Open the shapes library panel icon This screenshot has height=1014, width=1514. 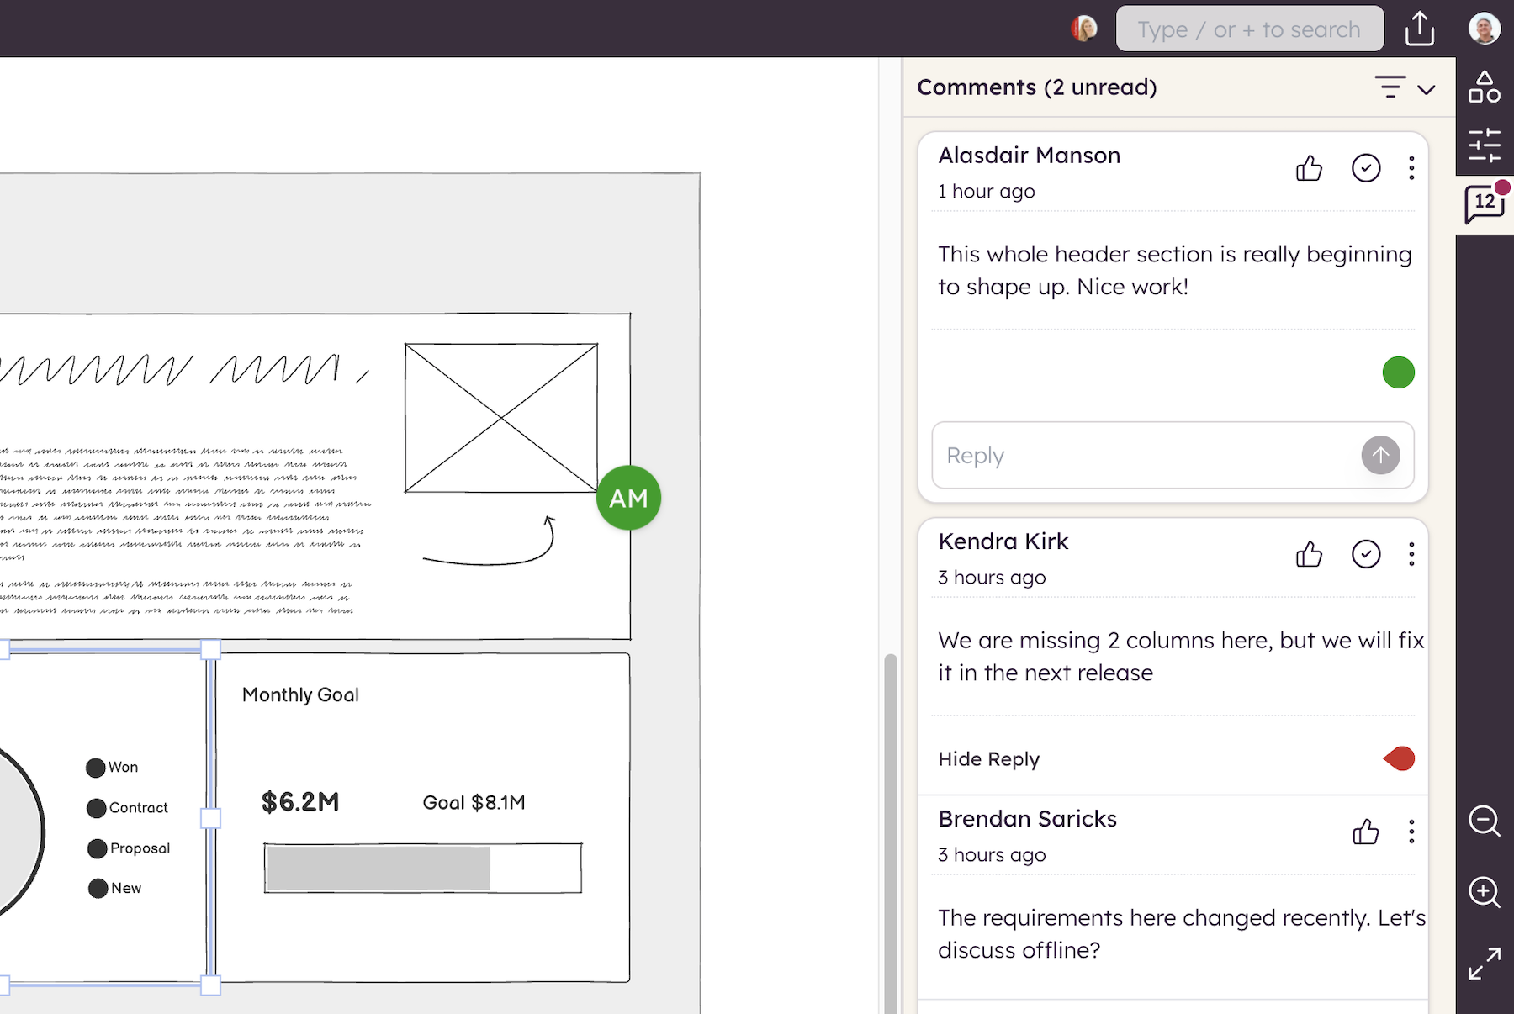tap(1484, 87)
